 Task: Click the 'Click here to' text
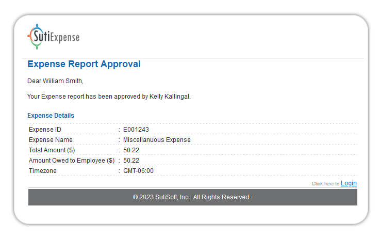(325, 184)
